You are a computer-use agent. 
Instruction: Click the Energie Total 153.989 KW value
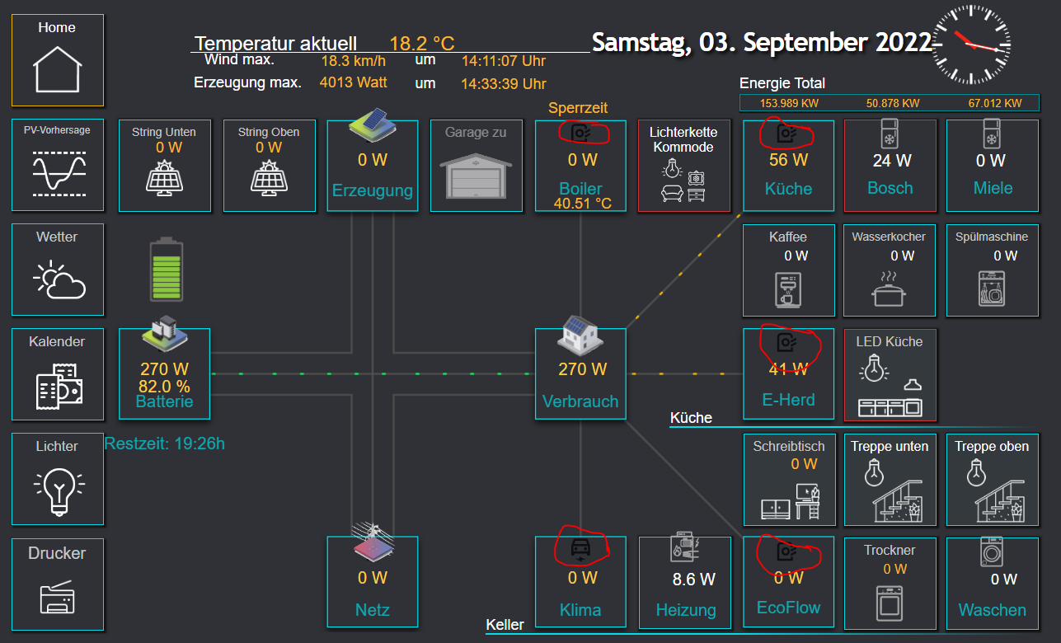(789, 103)
